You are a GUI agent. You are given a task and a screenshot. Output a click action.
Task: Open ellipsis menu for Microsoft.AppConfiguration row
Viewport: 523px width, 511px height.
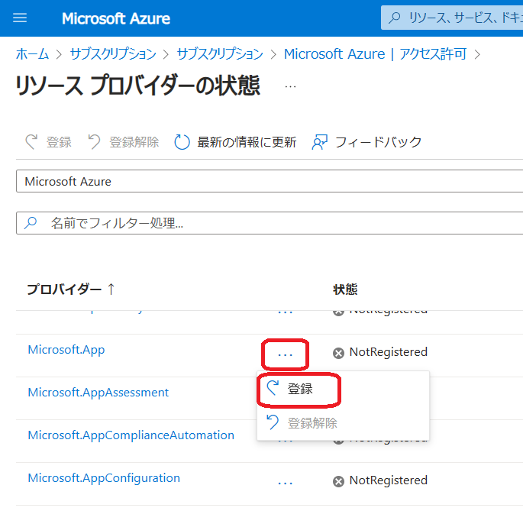(285, 483)
